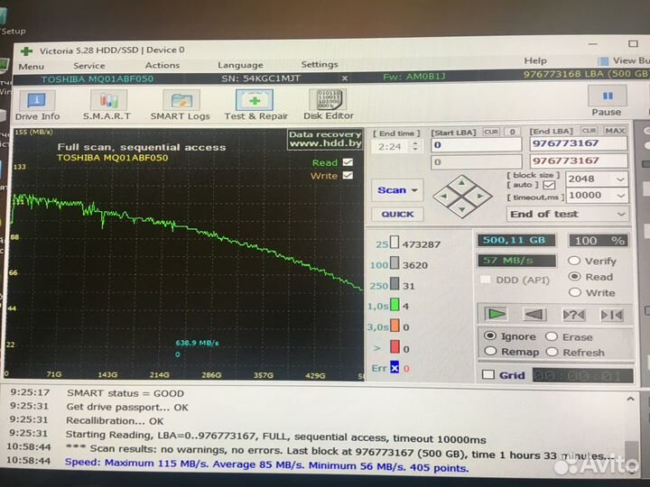Viewport: 650px width, 487px height.
Task: Click the random-seek >?< scan mode icon
Action: tap(573, 314)
